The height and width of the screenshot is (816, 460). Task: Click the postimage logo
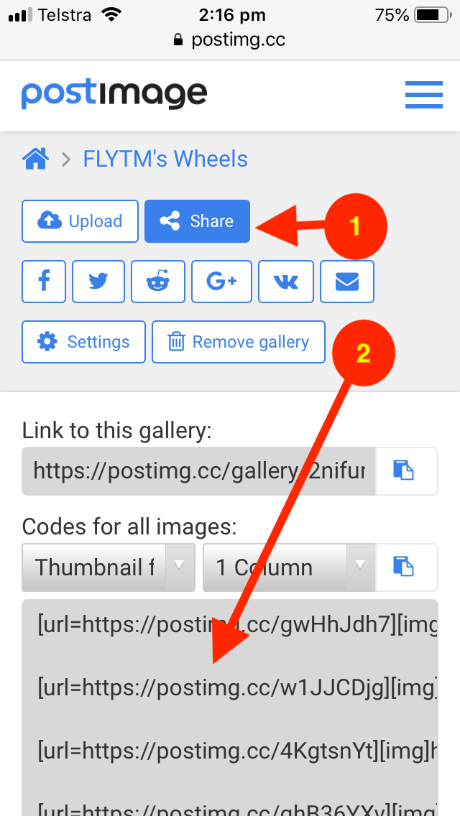[114, 95]
